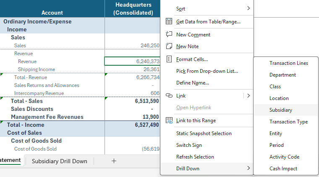Add a new sheet with plus icon
Viewport: 319px width, 177px height.
(x=114, y=161)
